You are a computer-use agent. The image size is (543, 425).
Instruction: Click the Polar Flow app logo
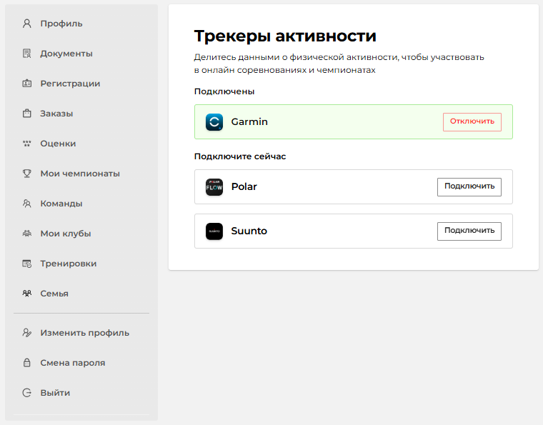(214, 187)
